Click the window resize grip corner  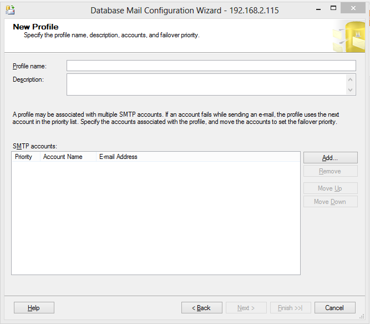(362, 317)
